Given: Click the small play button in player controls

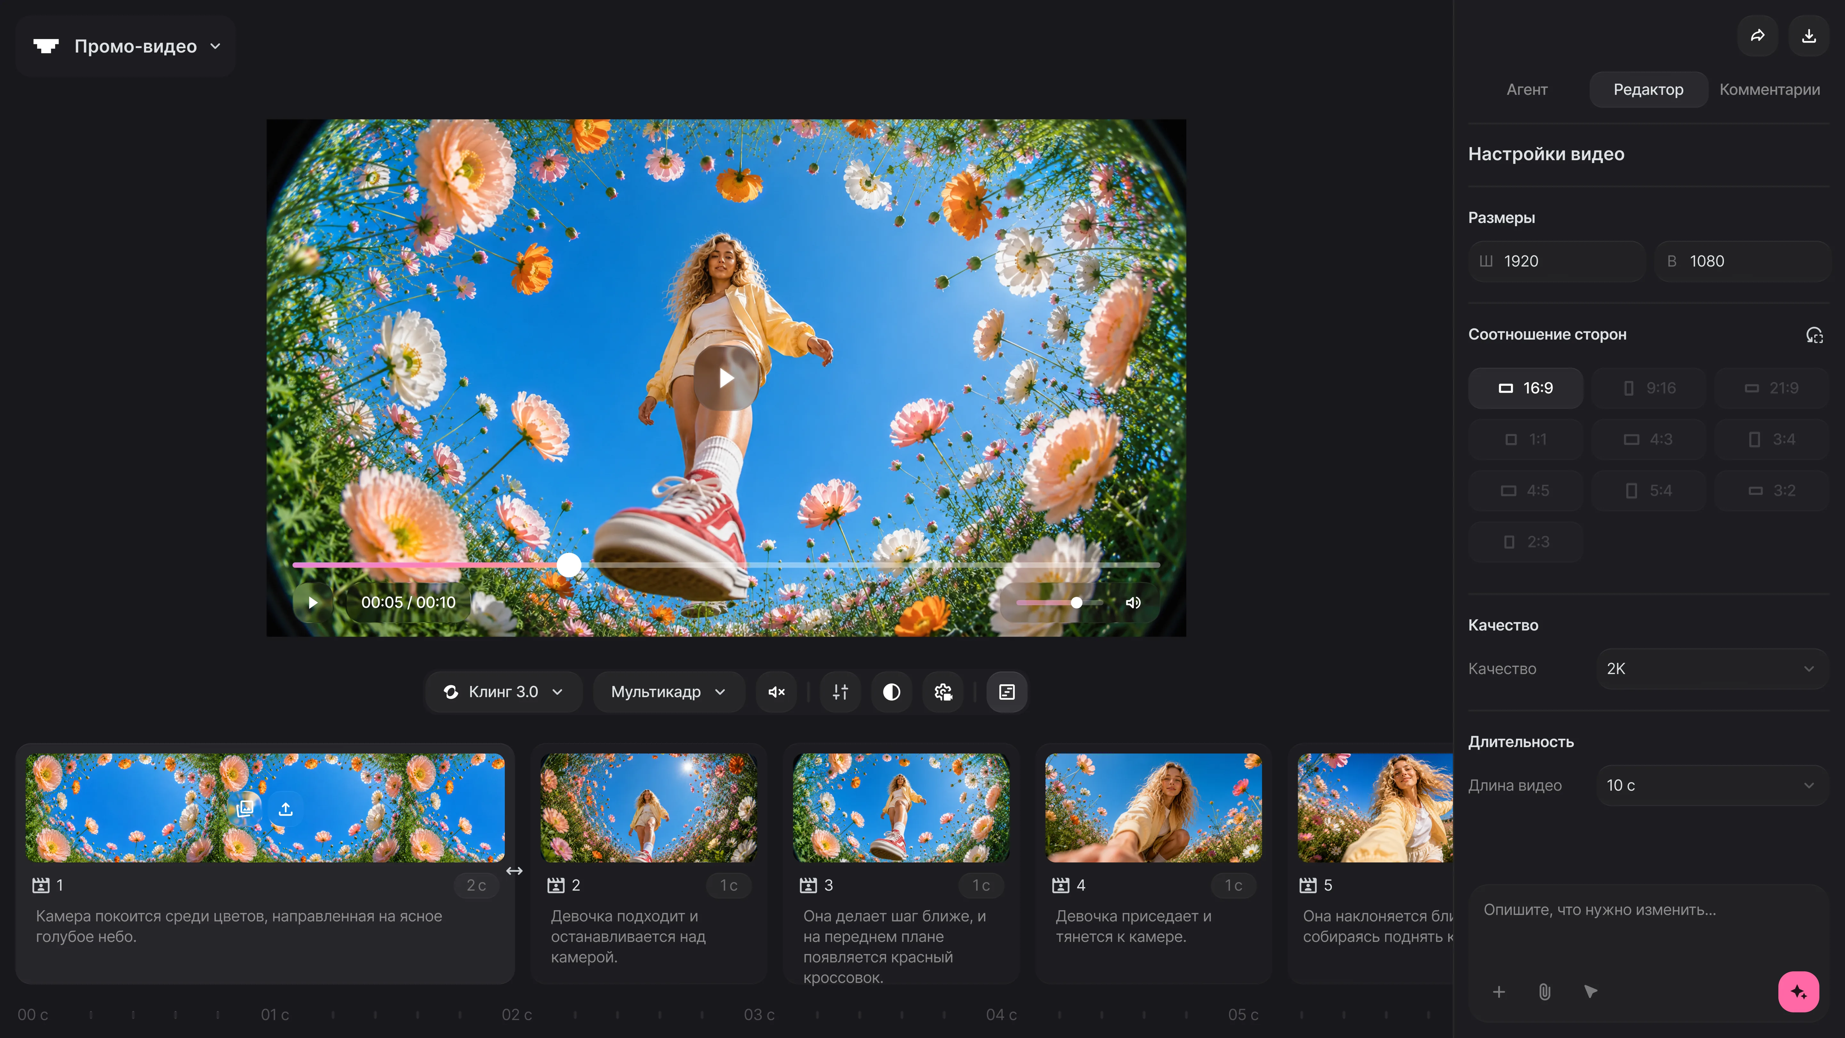Looking at the screenshot, I should (x=313, y=602).
